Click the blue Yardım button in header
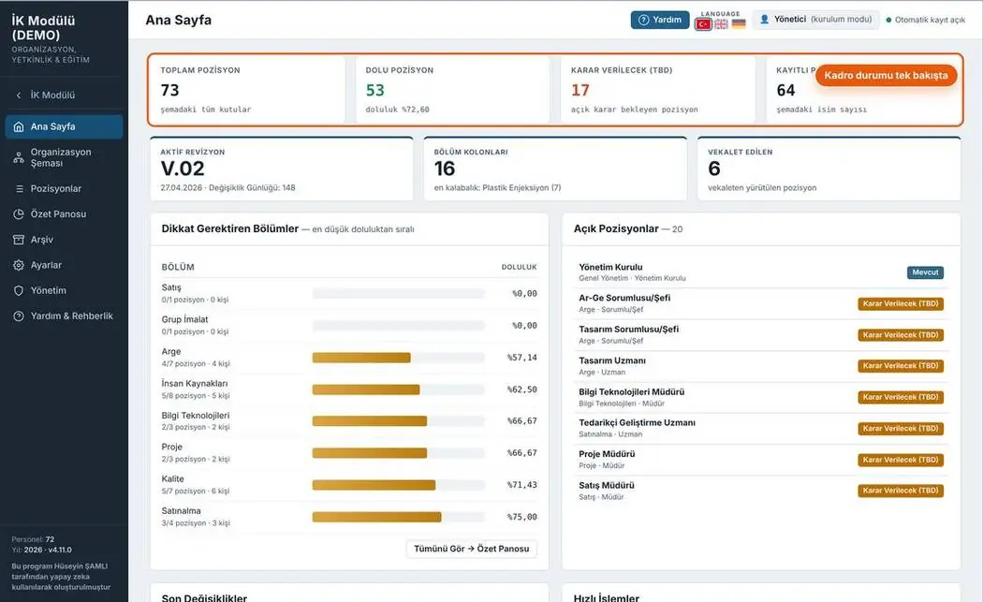The width and height of the screenshot is (983, 602). tap(659, 20)
